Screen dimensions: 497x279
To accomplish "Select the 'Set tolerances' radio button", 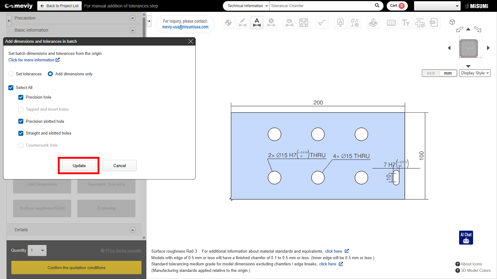I will click(x=11, y=74).
